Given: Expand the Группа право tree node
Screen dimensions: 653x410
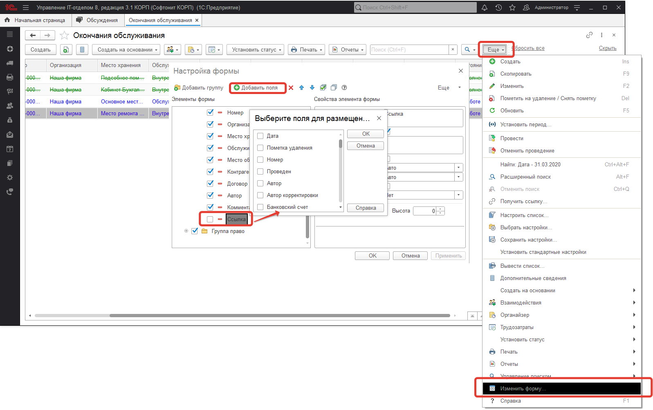Looking at the screenshot, I should pos(186,231).
